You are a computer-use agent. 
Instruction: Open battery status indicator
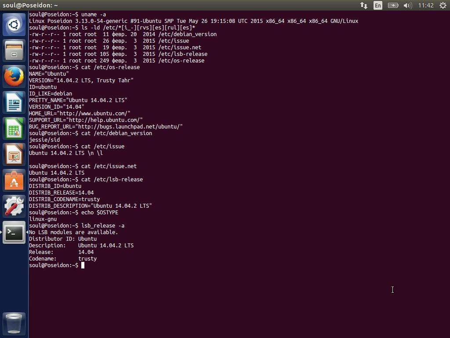coord(393,5)
